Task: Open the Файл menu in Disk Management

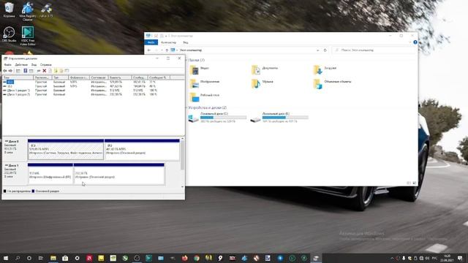Action: pyautogui.click(x=7, y=65)
